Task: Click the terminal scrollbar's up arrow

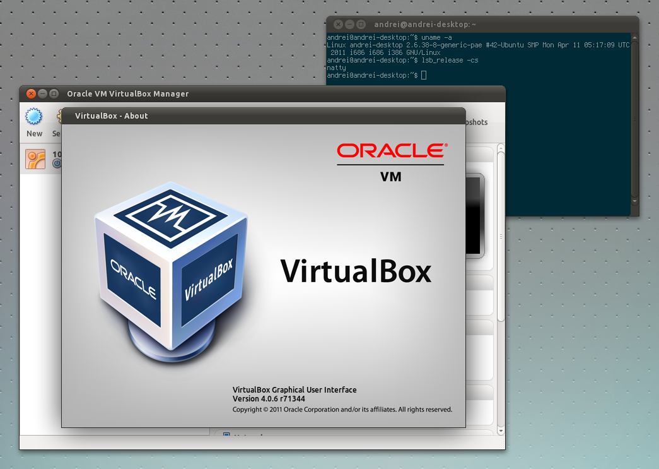Action: coord(634,38)
